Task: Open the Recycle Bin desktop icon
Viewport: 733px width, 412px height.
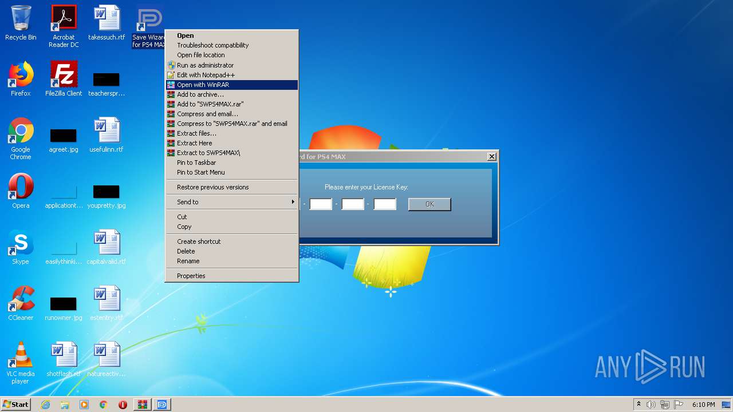Action: [x=21, y=23]
